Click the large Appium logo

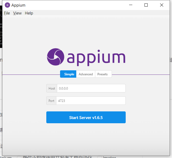coord(86,57)
